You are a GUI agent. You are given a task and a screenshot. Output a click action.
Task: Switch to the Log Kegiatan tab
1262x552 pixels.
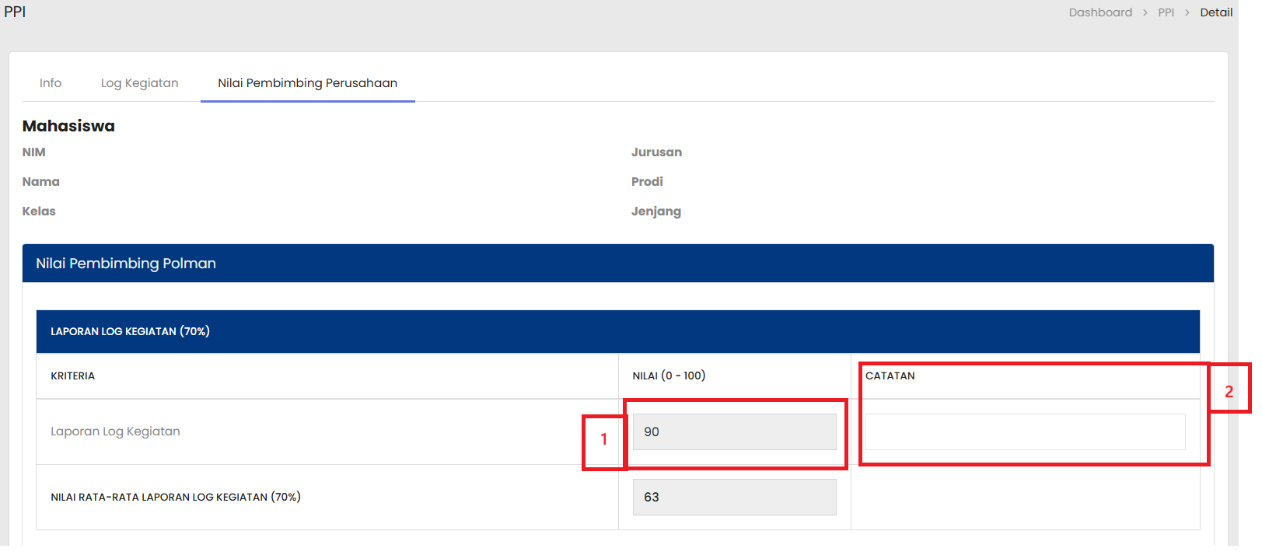pos(139,83)
